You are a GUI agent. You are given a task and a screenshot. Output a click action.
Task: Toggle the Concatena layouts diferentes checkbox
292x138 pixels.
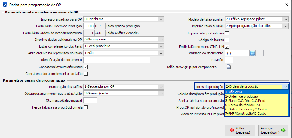(x=86, y=67)
